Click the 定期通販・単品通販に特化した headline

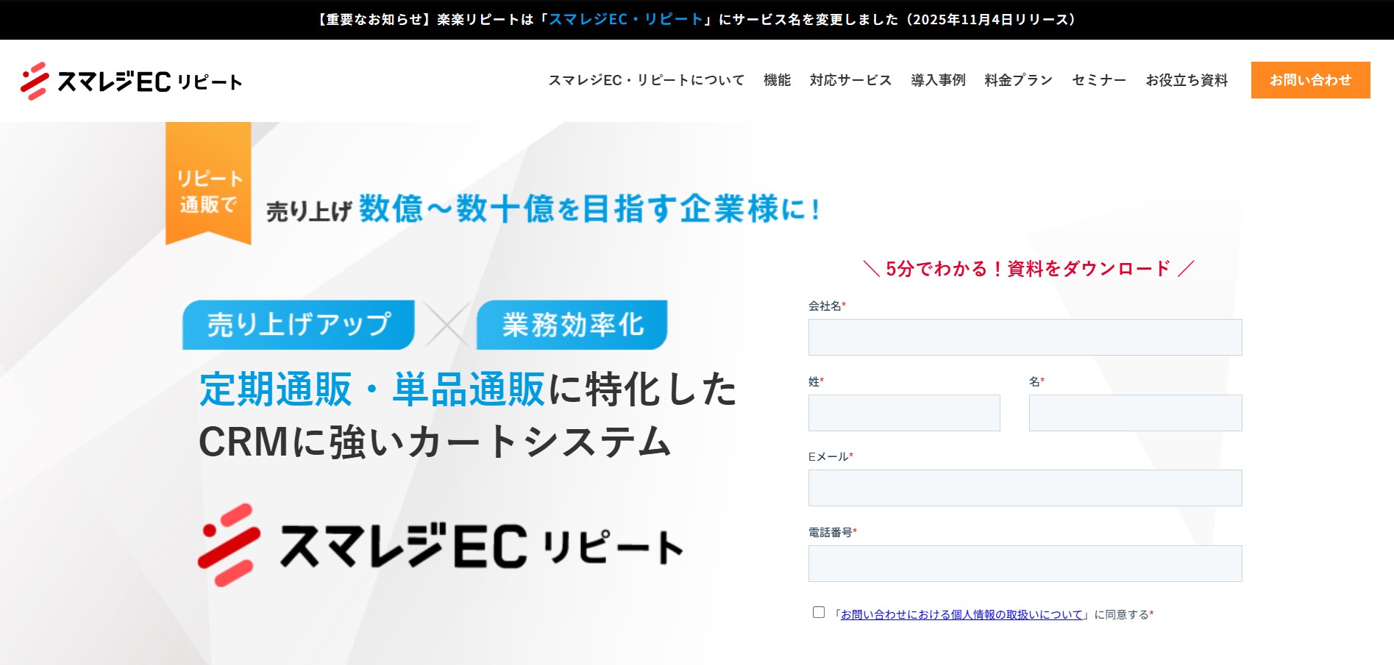click(468, 389)
